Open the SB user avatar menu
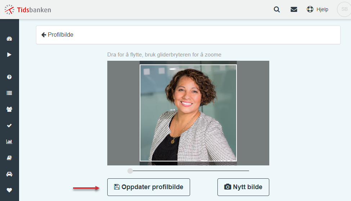The height and width of the screenshot is (201, 351). click(344, 9)
